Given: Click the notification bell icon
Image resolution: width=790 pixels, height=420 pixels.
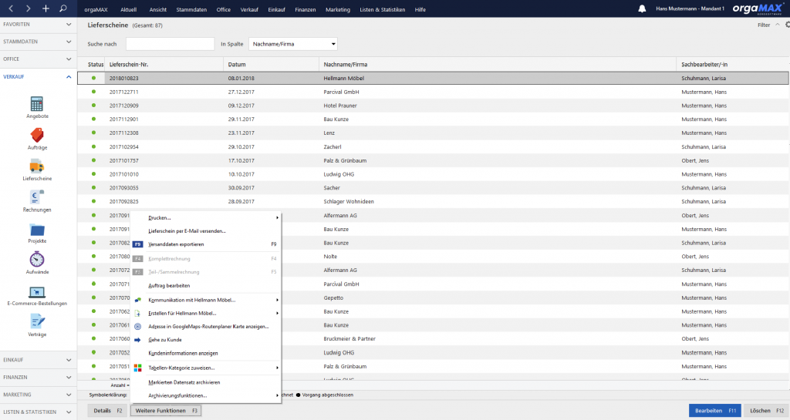Looking at the screenshot, I should point(642,9).
